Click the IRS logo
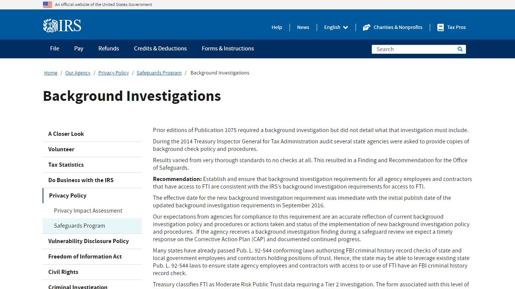The width and height of the screenshot is (515, 289). click(x=62, y=26)
